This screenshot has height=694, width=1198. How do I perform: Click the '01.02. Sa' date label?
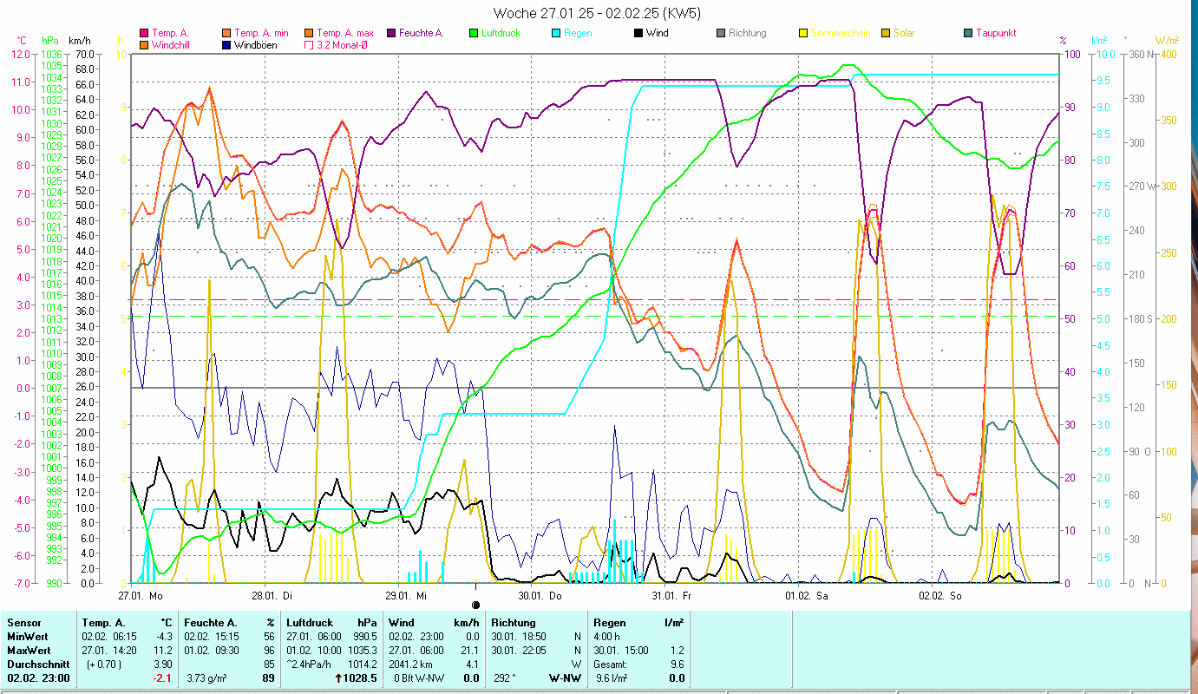807,596
